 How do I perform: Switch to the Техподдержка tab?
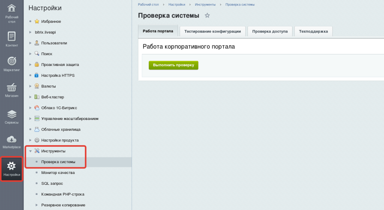click(313, 31)
